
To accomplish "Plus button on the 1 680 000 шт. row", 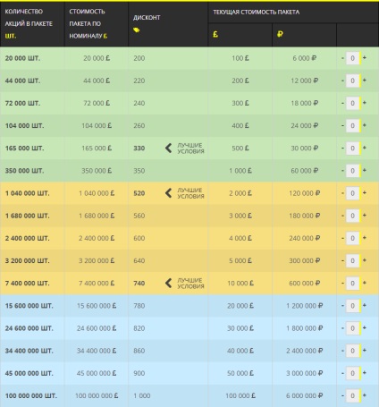I will click(365, 216).
